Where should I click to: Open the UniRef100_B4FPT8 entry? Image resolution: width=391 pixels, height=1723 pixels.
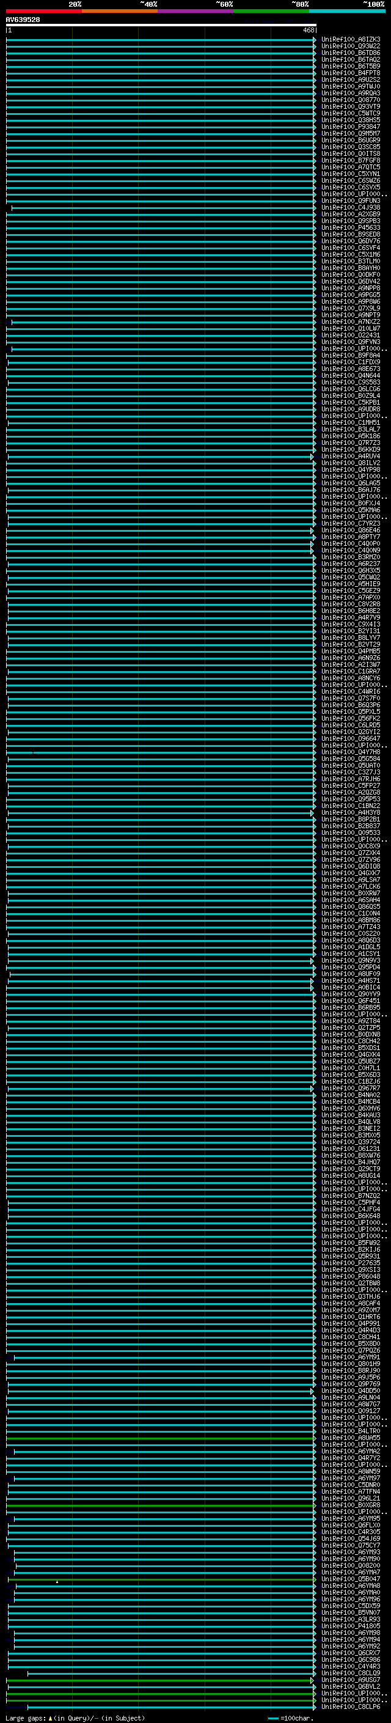[351, 73]
